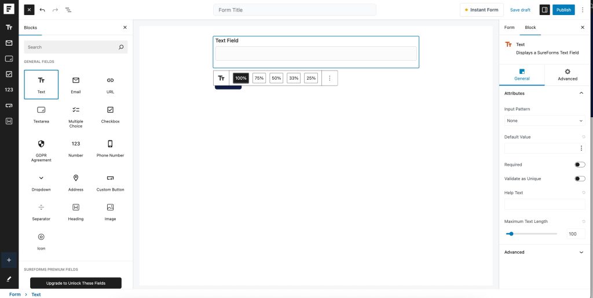Open Default Value options kebab
The height and width of the screenshot is (298, 593).
tap(581, 148)
